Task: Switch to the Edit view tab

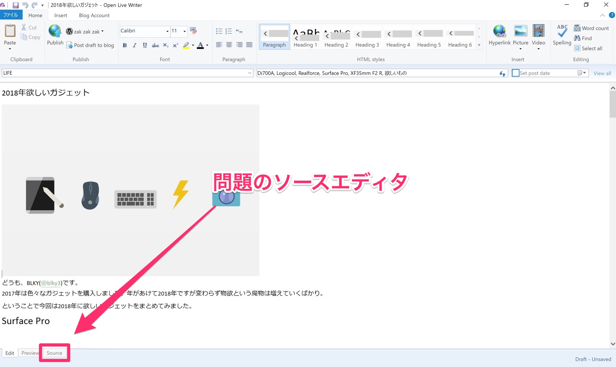Action: click(10, 353)
